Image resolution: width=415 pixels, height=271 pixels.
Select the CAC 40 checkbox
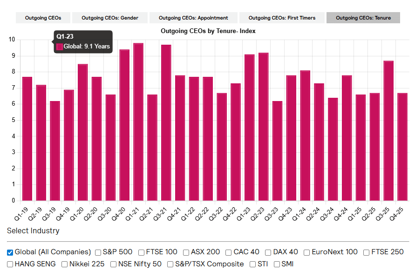229,252
